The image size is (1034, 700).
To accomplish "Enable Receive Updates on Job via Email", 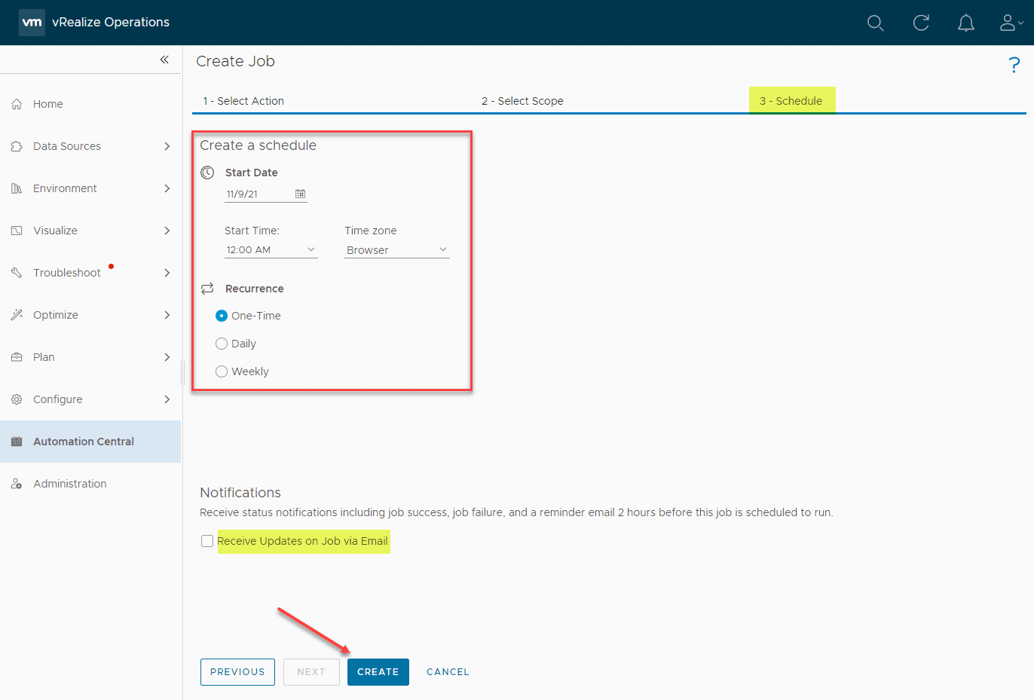I will pos(207,540).
